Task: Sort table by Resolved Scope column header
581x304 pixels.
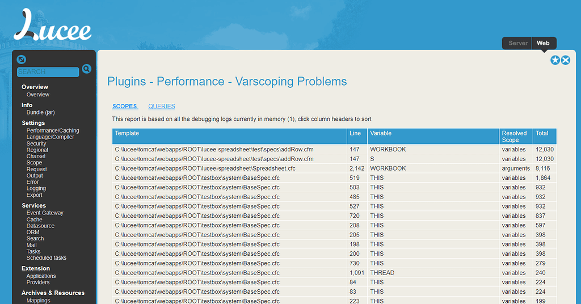Action: coord(516,136)
